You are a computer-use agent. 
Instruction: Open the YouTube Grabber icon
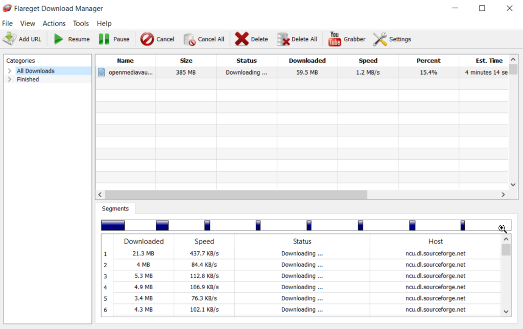tap(334, 39)
